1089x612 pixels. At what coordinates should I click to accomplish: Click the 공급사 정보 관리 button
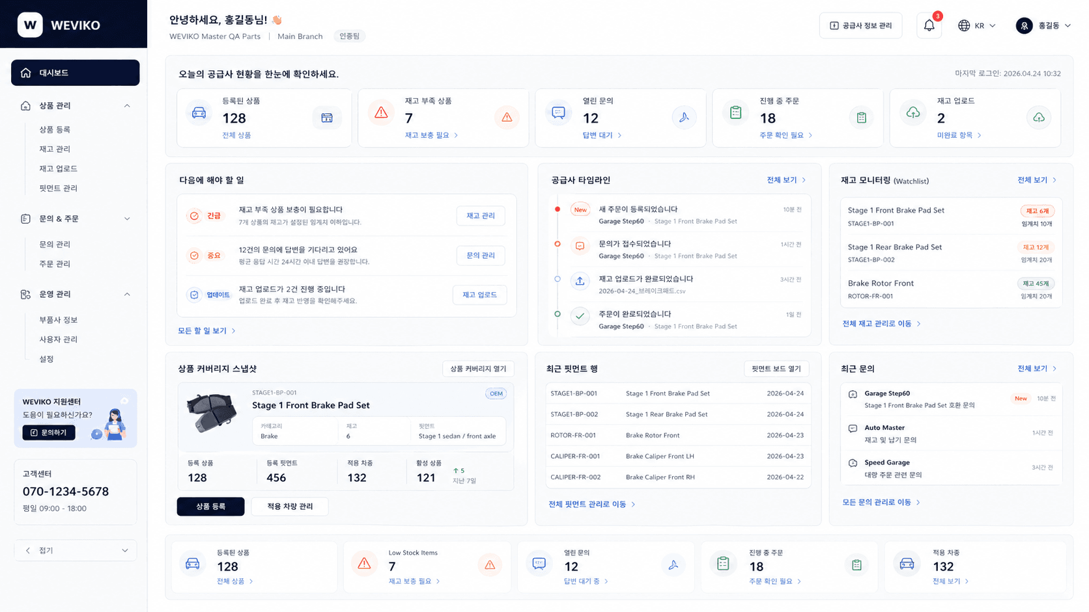pos(860,25)
